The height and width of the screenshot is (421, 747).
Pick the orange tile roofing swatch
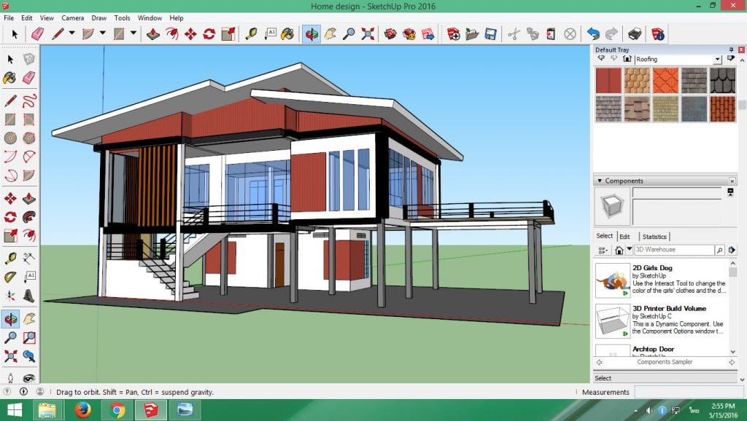pyautogui.click(x=665, y=80)
